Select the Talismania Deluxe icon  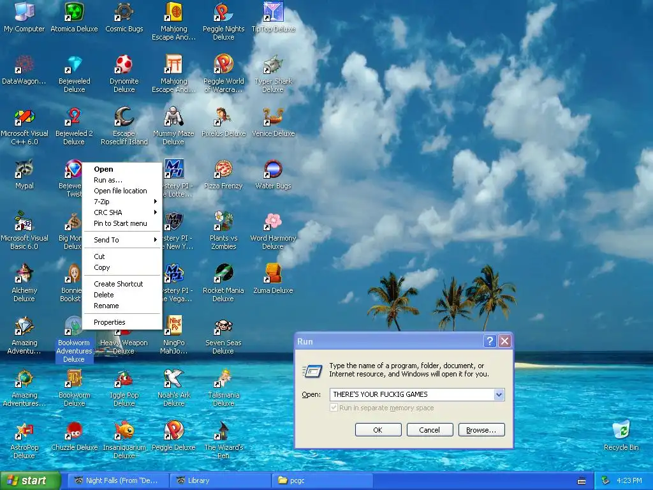[x=224, y=378]
